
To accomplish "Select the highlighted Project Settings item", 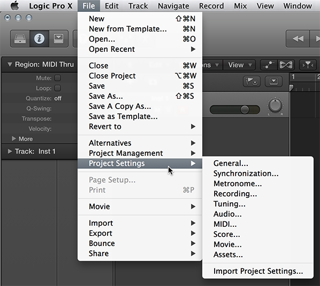I will (x=140, y=163).
